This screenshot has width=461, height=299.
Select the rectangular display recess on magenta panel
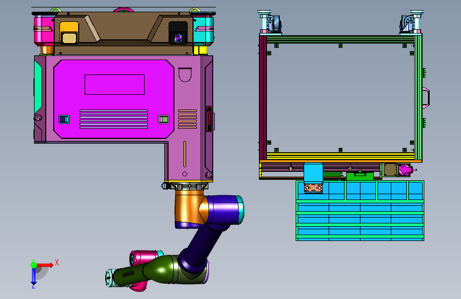click(x=114, y=85)
